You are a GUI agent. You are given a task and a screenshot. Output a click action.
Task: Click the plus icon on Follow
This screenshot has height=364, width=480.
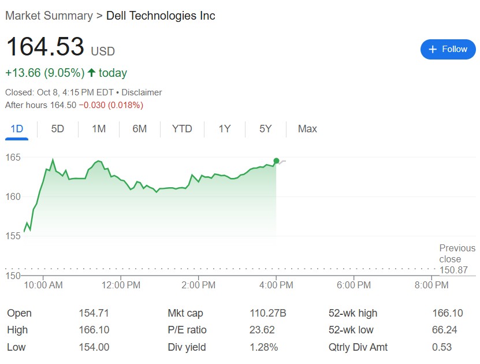(433, 50)
